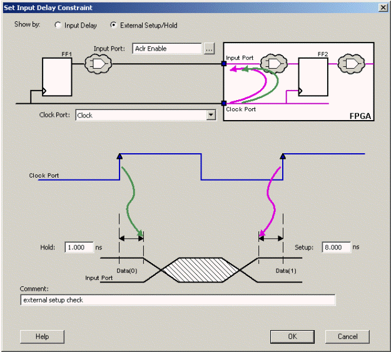Click the blue Input Port pin on FPGA
391x352 pixels.
point(224,64)
